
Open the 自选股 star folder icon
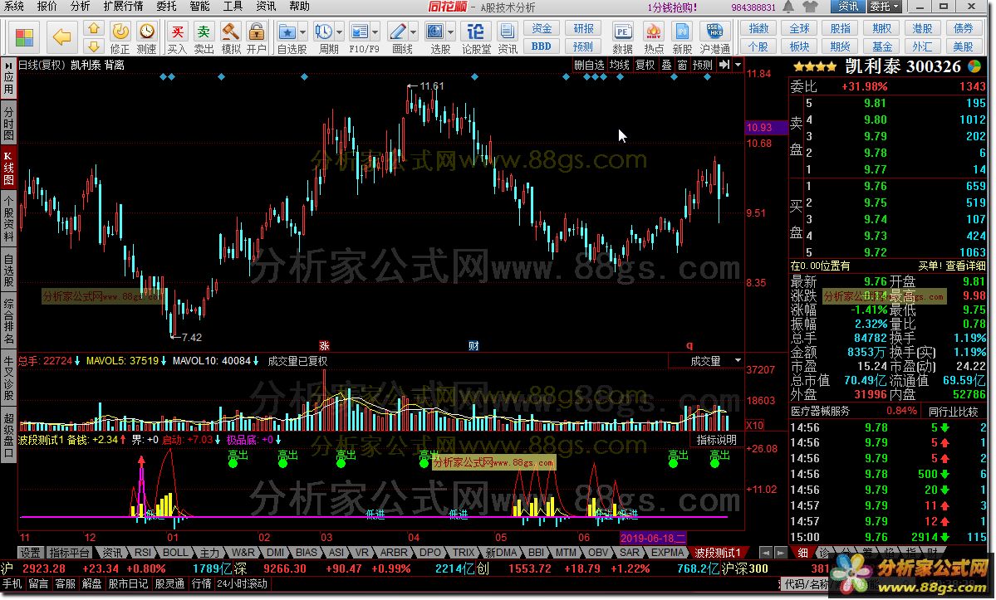pos(287,31)
